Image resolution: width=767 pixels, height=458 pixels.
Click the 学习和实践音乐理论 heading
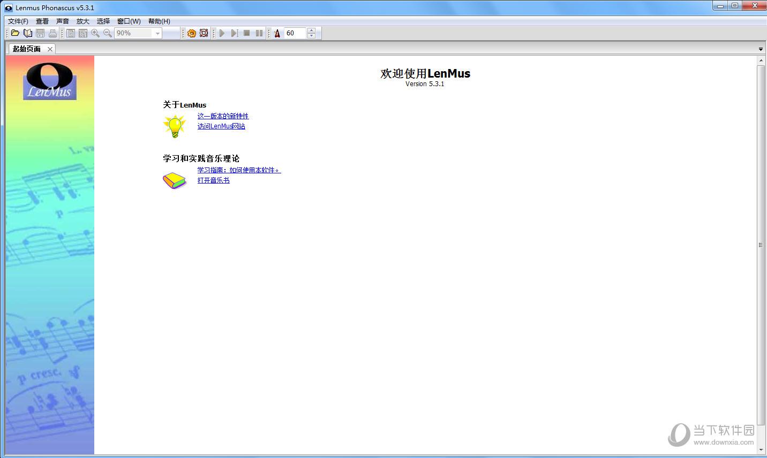click(x=201, y=158)
